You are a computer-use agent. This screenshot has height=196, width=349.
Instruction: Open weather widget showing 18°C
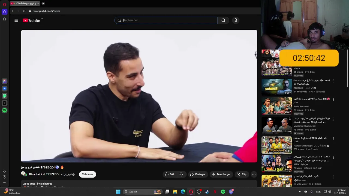tap(12, 192)
